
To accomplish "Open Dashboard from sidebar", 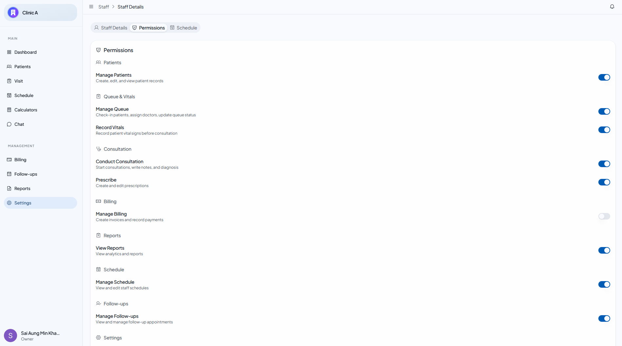I will 40,52.
